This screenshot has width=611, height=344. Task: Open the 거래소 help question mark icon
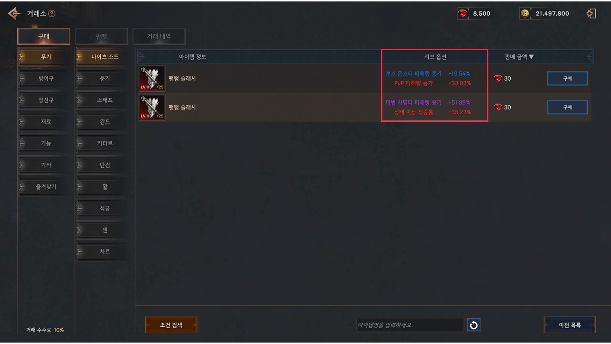click(52, 13)
